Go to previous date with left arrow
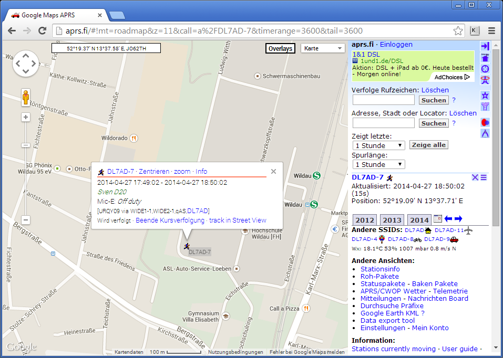Image resolution: width=503 pixels, height=358 pixels. click(448, 219)
